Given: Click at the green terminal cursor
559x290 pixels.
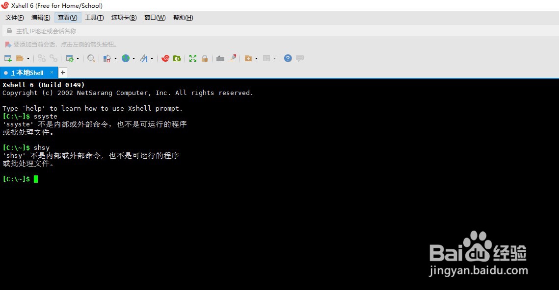Looking at the screenshot, I should pyautogui.click(x=36, y=179).
